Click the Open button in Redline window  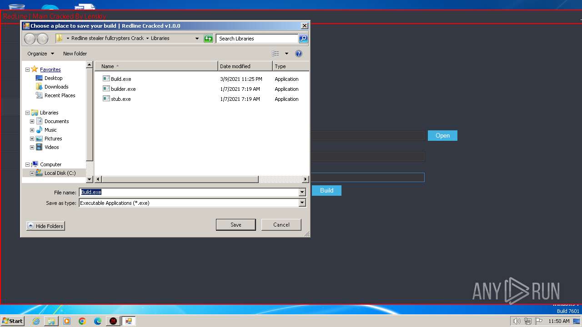click(442, 135)
